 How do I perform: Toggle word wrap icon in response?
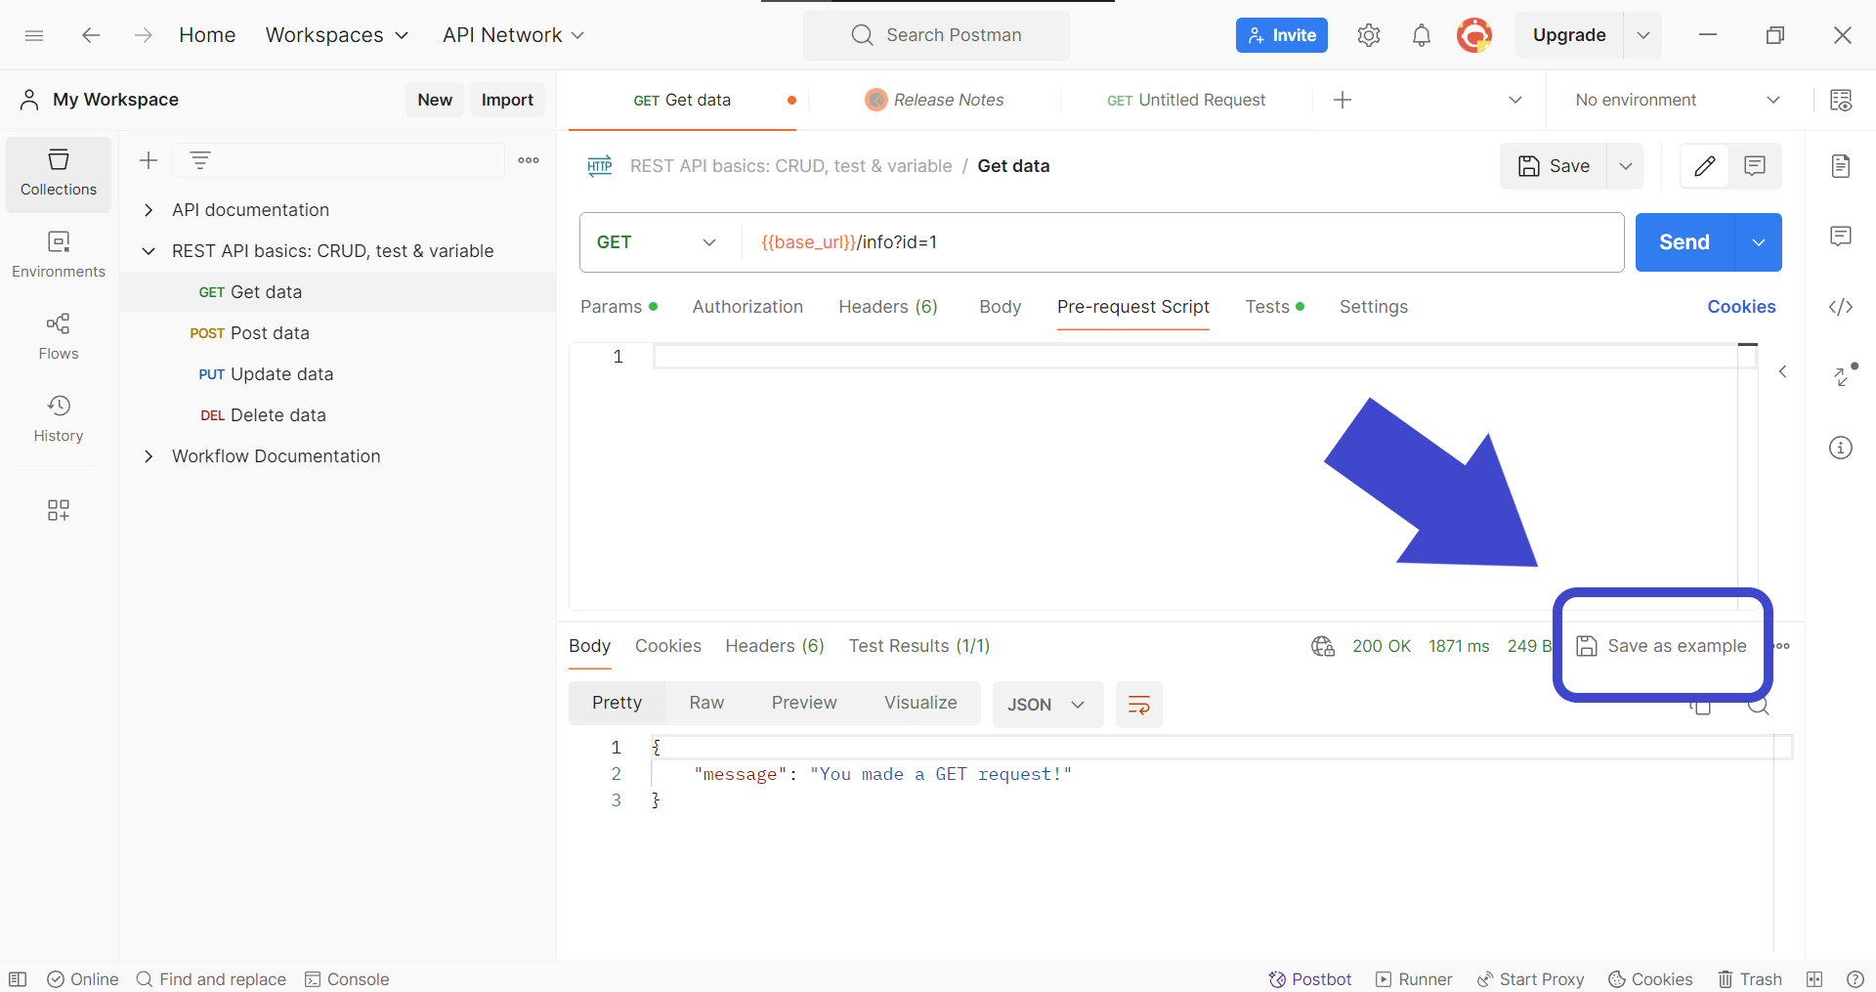[x=1139, y=705]
